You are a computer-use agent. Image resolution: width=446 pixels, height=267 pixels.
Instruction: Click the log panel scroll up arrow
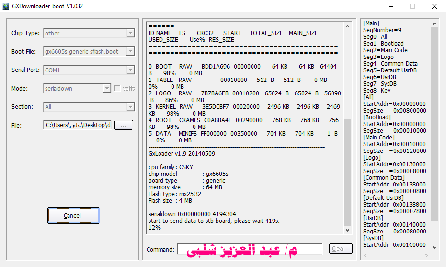pyautogui.click(x=347, y=26)
